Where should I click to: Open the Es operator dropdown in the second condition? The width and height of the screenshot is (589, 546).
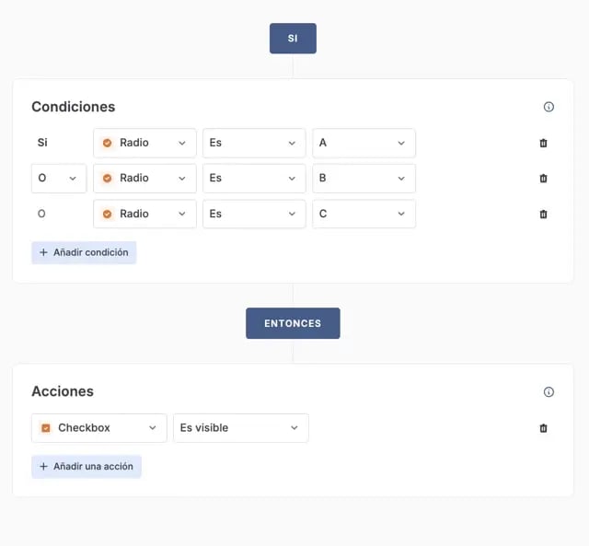tap(254, 179)
